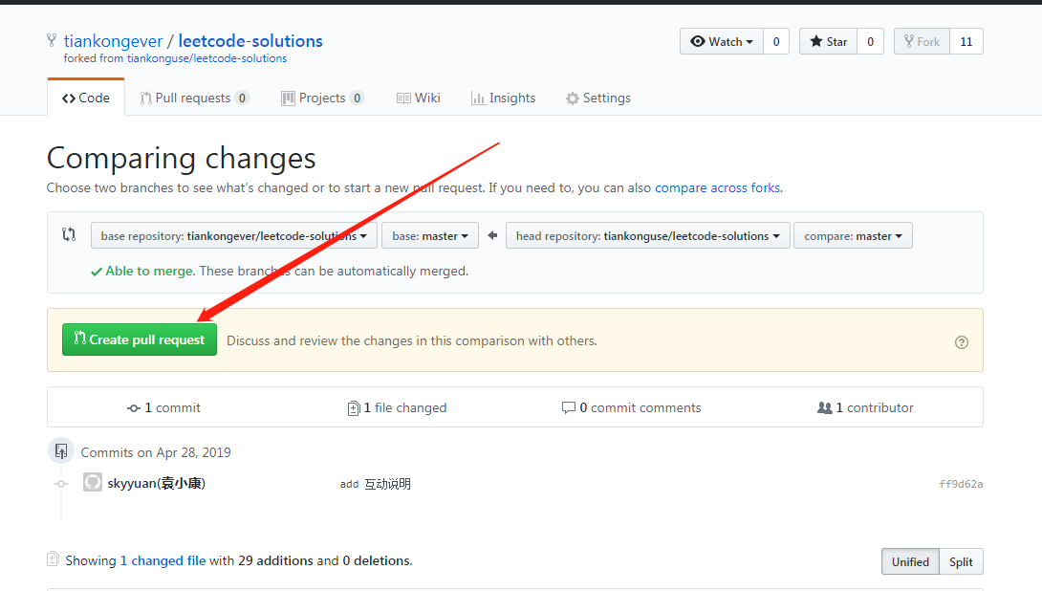View the 1 contributor section
The image size is (1042, 591).
[x=865, y=407]
